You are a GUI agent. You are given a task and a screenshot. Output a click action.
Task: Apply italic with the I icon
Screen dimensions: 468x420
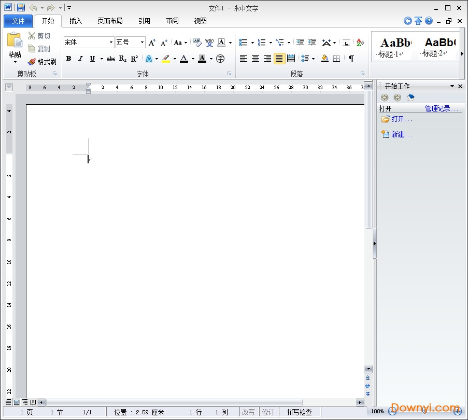pos(80,59)
